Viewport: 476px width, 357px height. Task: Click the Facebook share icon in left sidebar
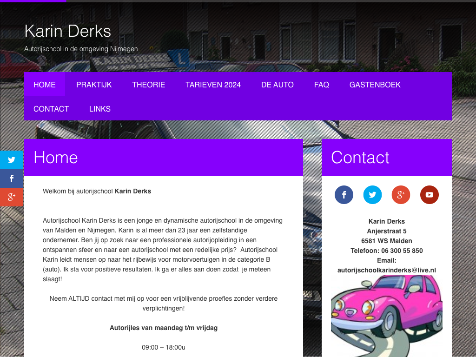[x=12, y=178]
